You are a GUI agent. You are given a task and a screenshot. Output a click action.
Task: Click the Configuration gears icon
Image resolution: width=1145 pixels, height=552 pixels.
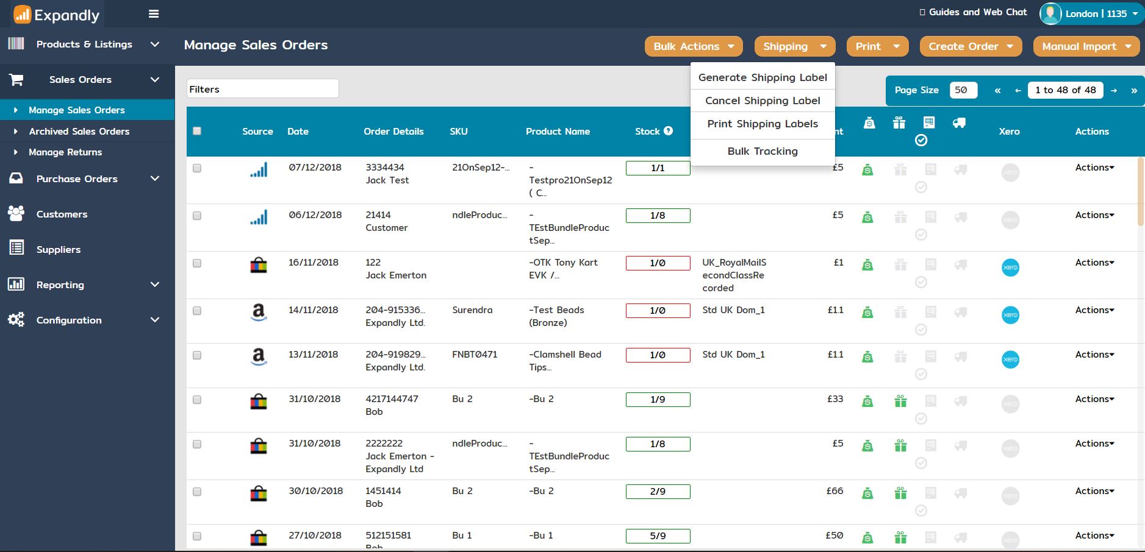16,319
